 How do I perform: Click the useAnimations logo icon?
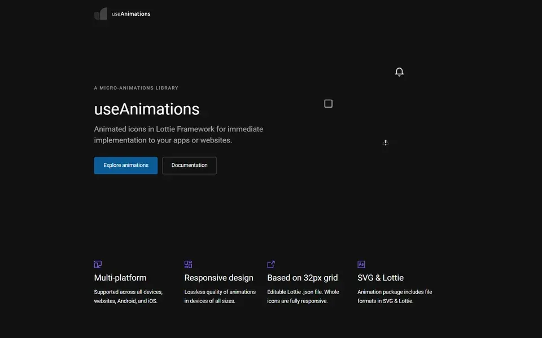point(100,14)
